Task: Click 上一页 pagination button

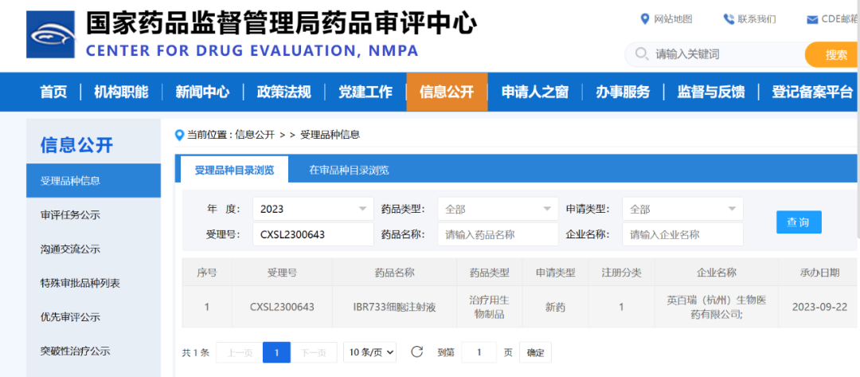Action: [x=240, y=352]
